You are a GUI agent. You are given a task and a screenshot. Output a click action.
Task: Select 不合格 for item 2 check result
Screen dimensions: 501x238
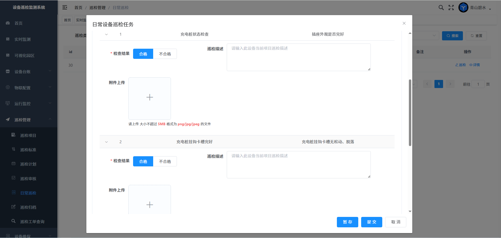[x=165, y=161]
